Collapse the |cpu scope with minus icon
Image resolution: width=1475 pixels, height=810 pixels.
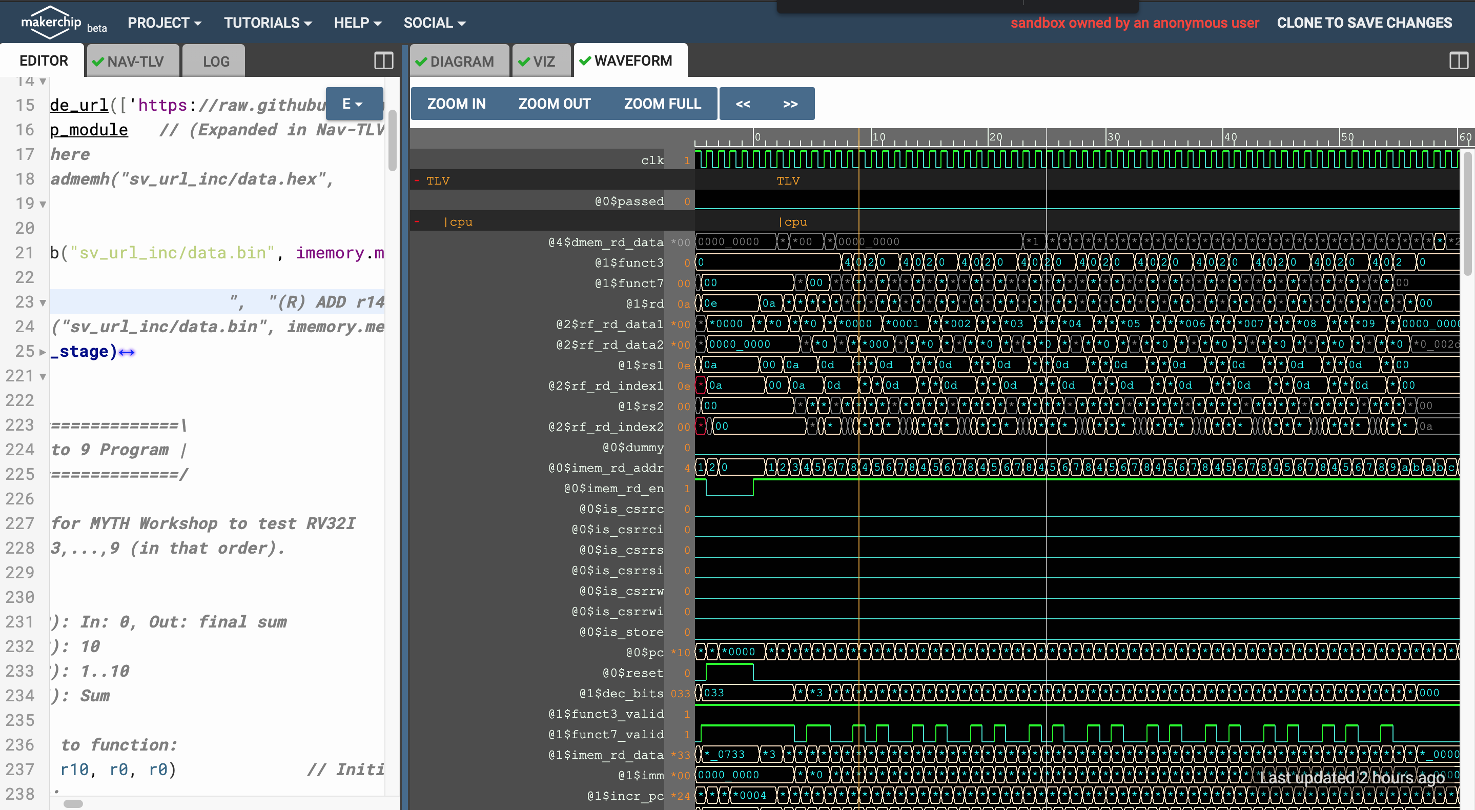point(417,221)
